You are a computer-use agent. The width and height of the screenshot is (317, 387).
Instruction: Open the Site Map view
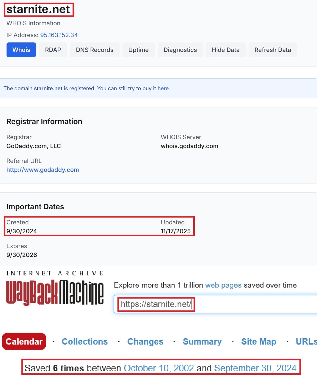[x=258, y=342]
